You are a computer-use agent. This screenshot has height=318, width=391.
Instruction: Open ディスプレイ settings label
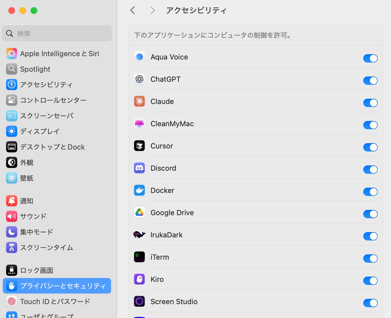click(x=40, y=131)
